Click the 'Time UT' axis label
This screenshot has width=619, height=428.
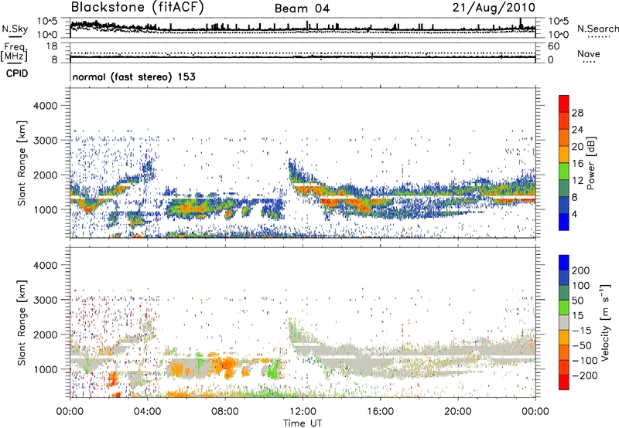303,423
